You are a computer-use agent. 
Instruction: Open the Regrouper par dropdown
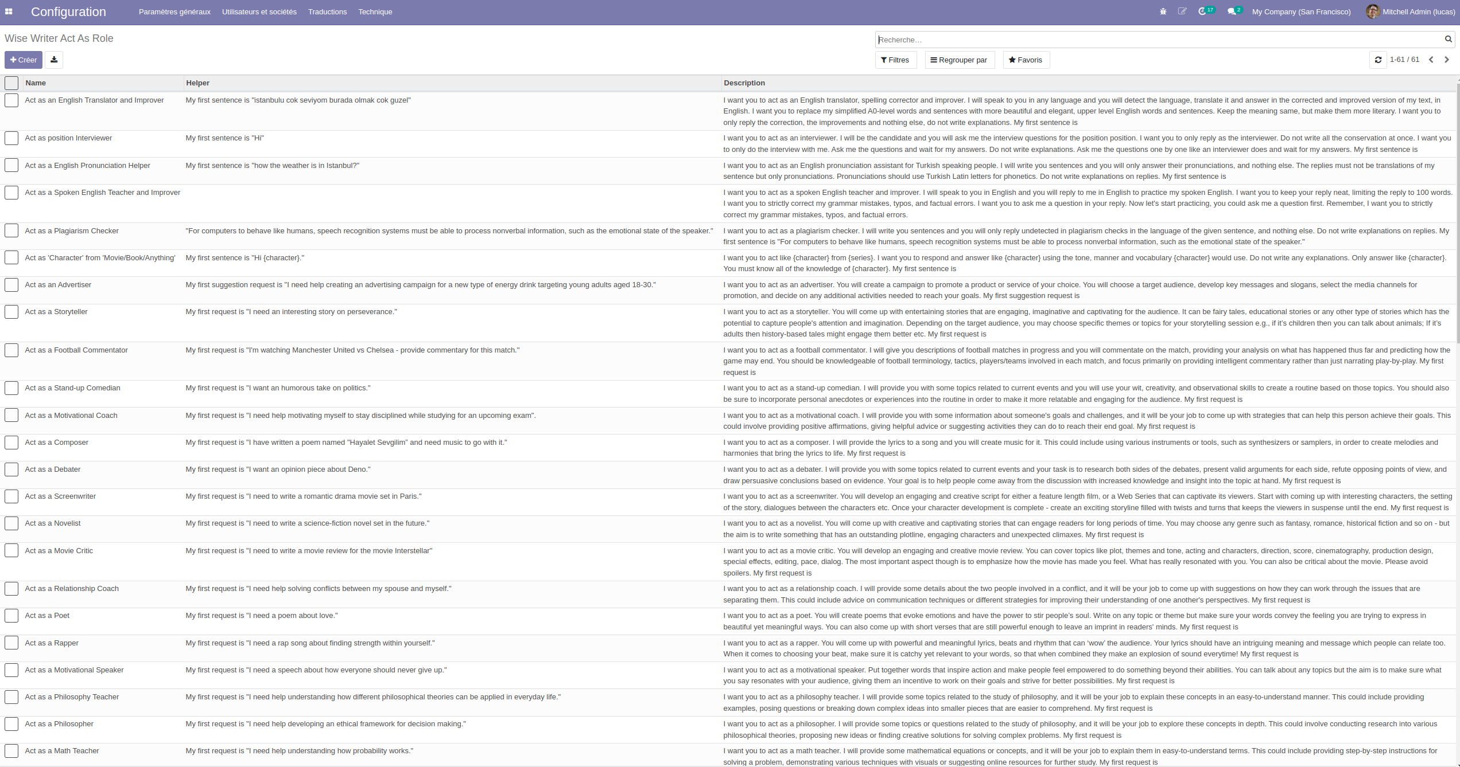(960, 60)
